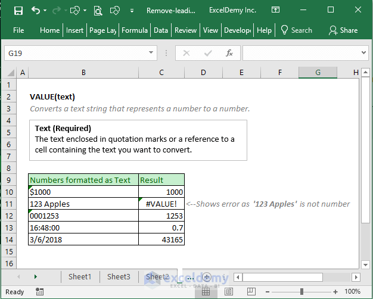Click the Cancel X formula bar icon
Screen dimensions: 373x299
tap(186, 53)
